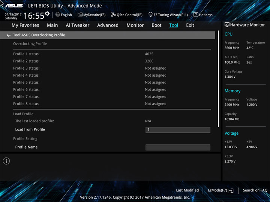The height and width of the screenshot is (202, 270).
Task: Click the +3.3V reading 3.270 V
Action: (x=230, y=162)
